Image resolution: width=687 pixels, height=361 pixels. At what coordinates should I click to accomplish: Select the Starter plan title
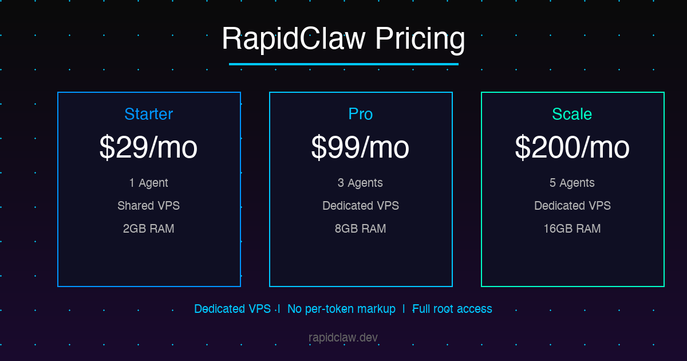pos(149,114)
